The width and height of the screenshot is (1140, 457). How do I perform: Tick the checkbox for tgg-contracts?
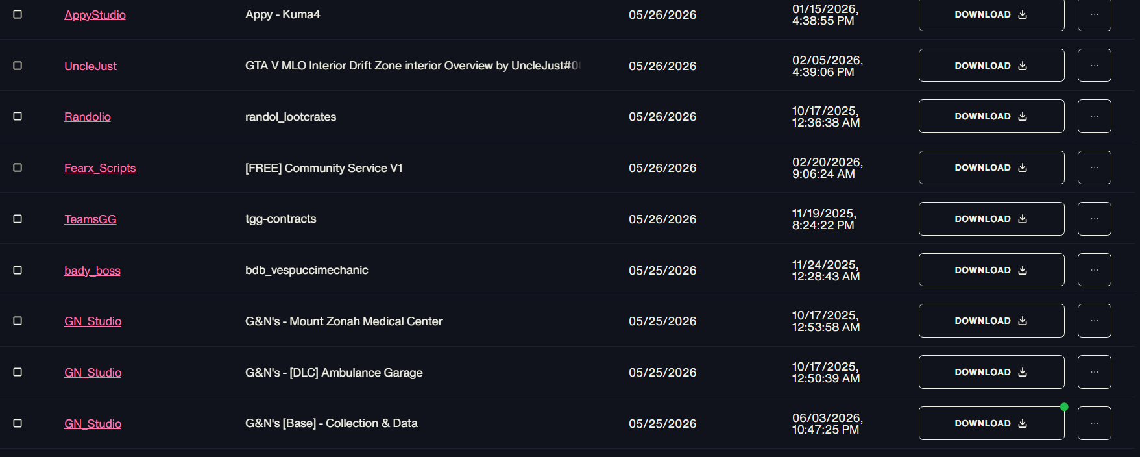tap(18, 219)
